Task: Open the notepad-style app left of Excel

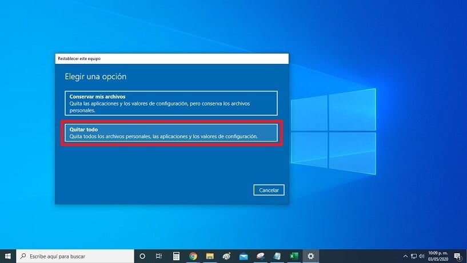Action: point(277,256)
